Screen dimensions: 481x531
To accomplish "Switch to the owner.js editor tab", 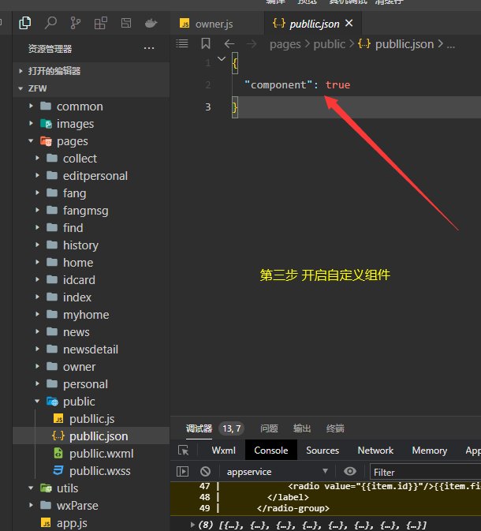I will coord(207,24).
